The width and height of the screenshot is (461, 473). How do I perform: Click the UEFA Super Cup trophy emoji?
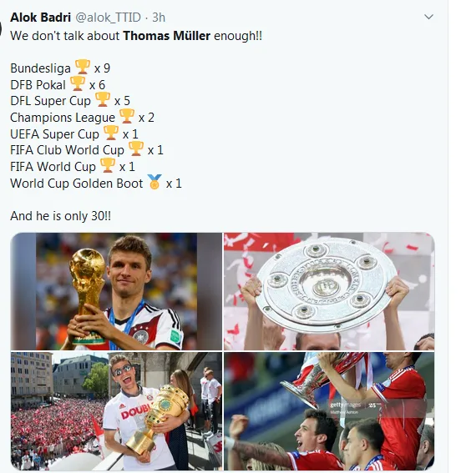[x=111, y=133]
